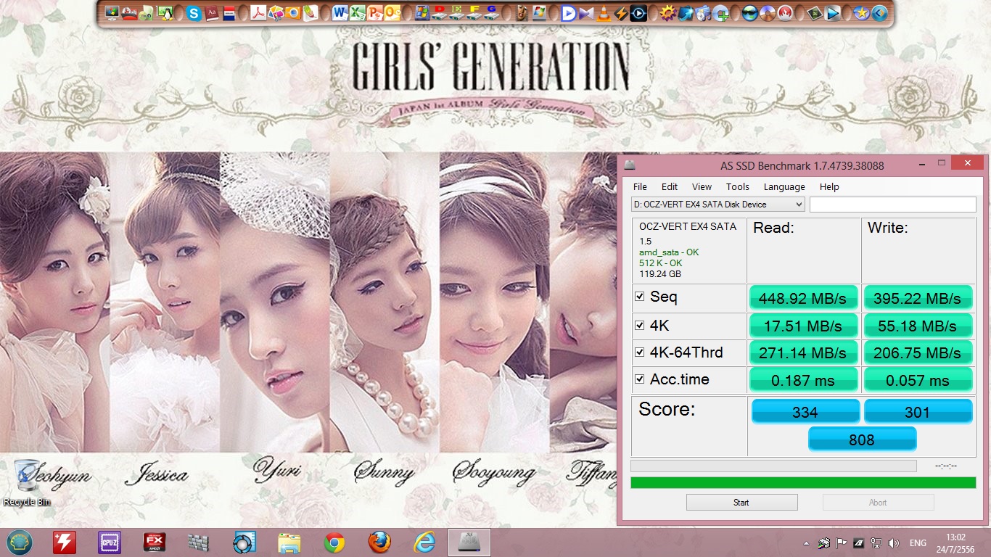Open the network icon in the system tray
991x557 pixels.
coord(876,542)
